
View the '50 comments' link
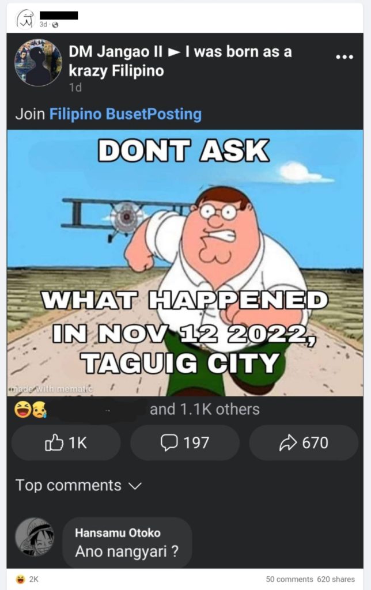tap(289, 579)
